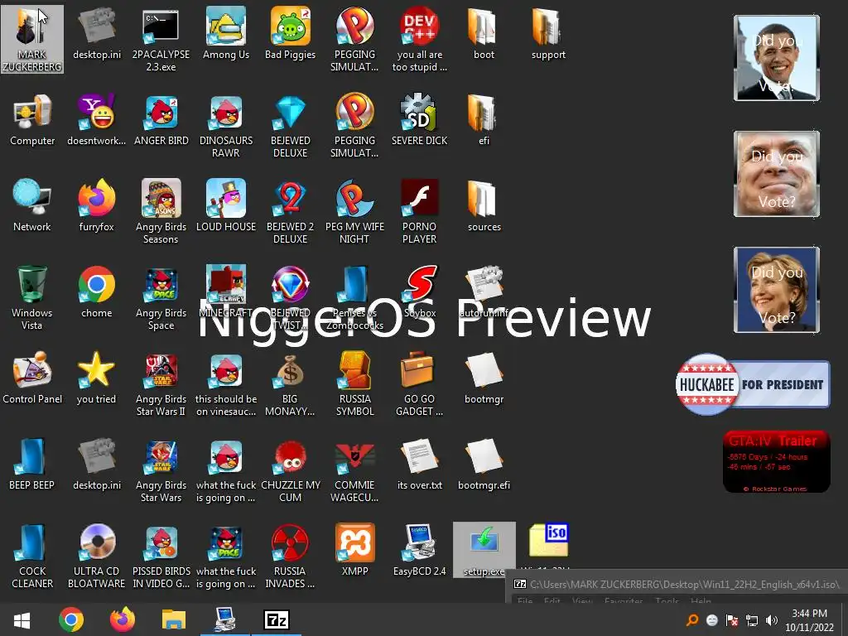Image resolution: width=848 pixels, height=636 pixels.
Task: Click the Obama 'Did you Vote?' gadget
Action: pyautogui.click(x=777, y=58)
